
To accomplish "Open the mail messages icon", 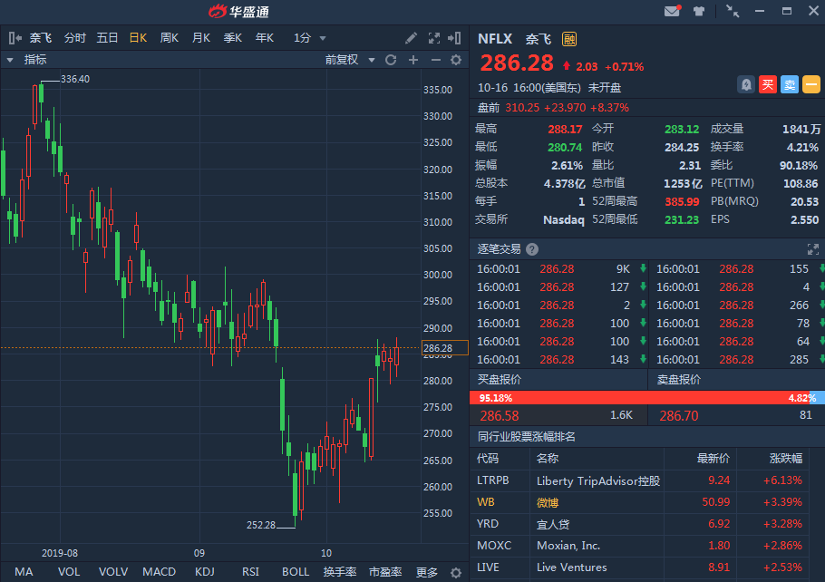I will pos(672,12).
